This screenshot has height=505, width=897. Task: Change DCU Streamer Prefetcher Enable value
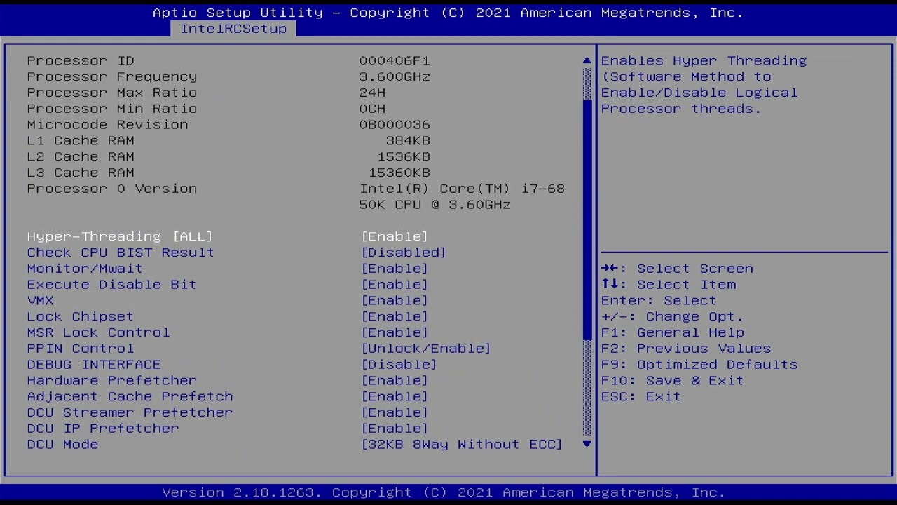(394, 412)
